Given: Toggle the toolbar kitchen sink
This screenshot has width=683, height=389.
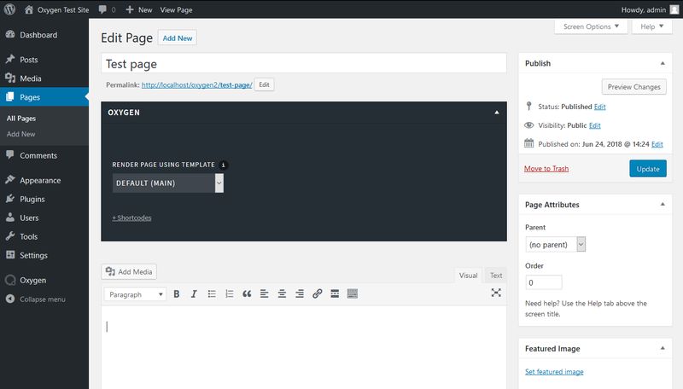Looking at the screenshot, I should (353, 294).
